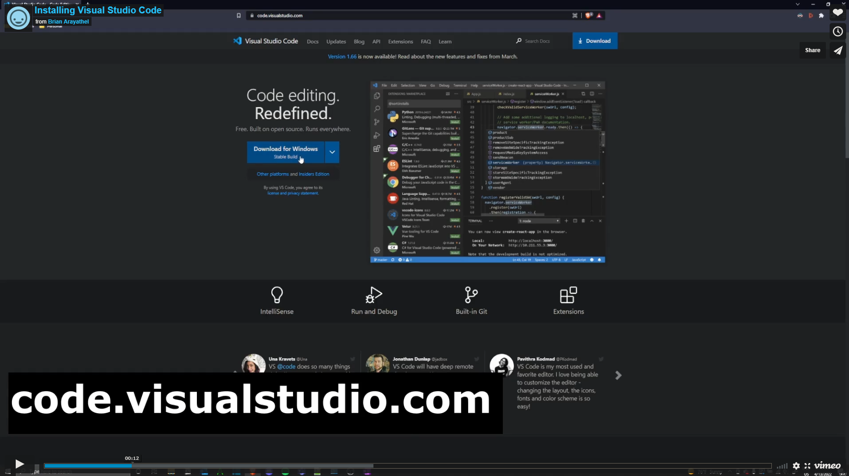
Task: Click the Brave shield icon
Action: [x=588, y=15]
